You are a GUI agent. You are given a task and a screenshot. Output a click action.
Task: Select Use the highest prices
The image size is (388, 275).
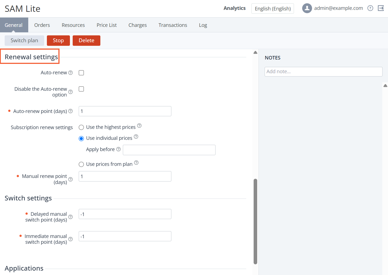click(x=81, y=127)
